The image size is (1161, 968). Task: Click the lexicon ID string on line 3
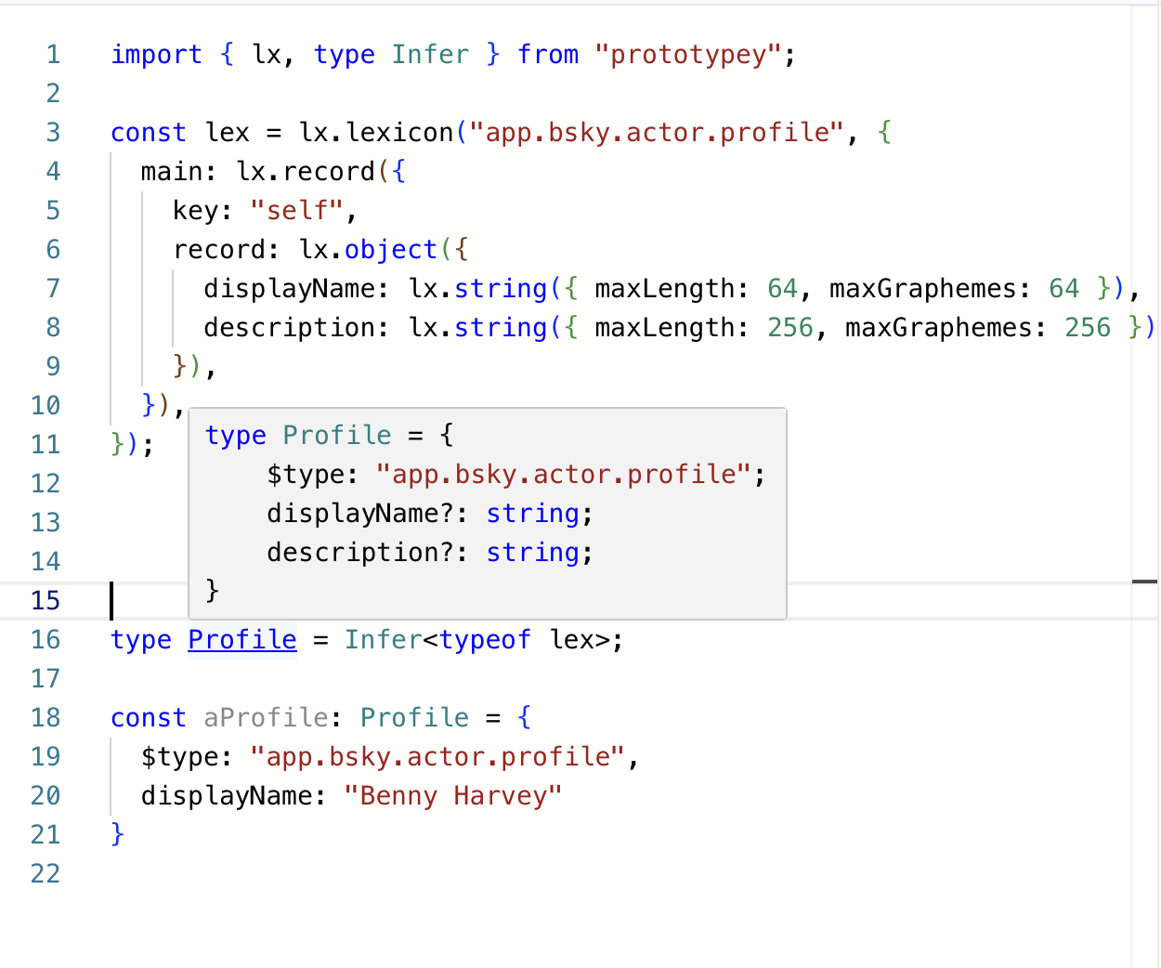(658, 133)
